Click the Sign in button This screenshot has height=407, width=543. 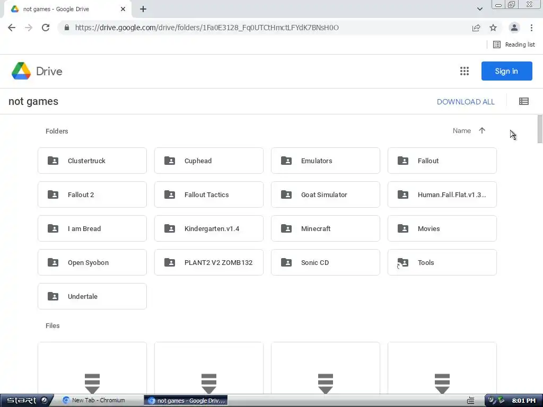point(506,71)
